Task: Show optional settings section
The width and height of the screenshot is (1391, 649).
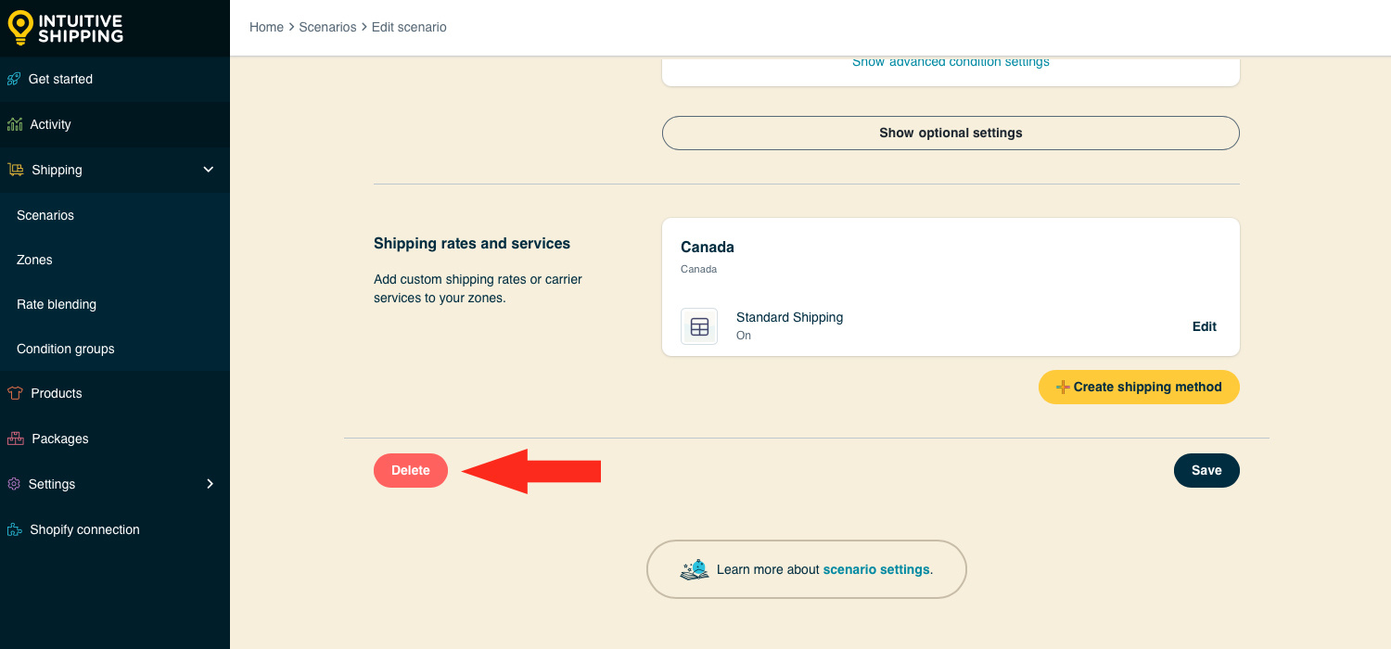Action: [x=951, y=133]
